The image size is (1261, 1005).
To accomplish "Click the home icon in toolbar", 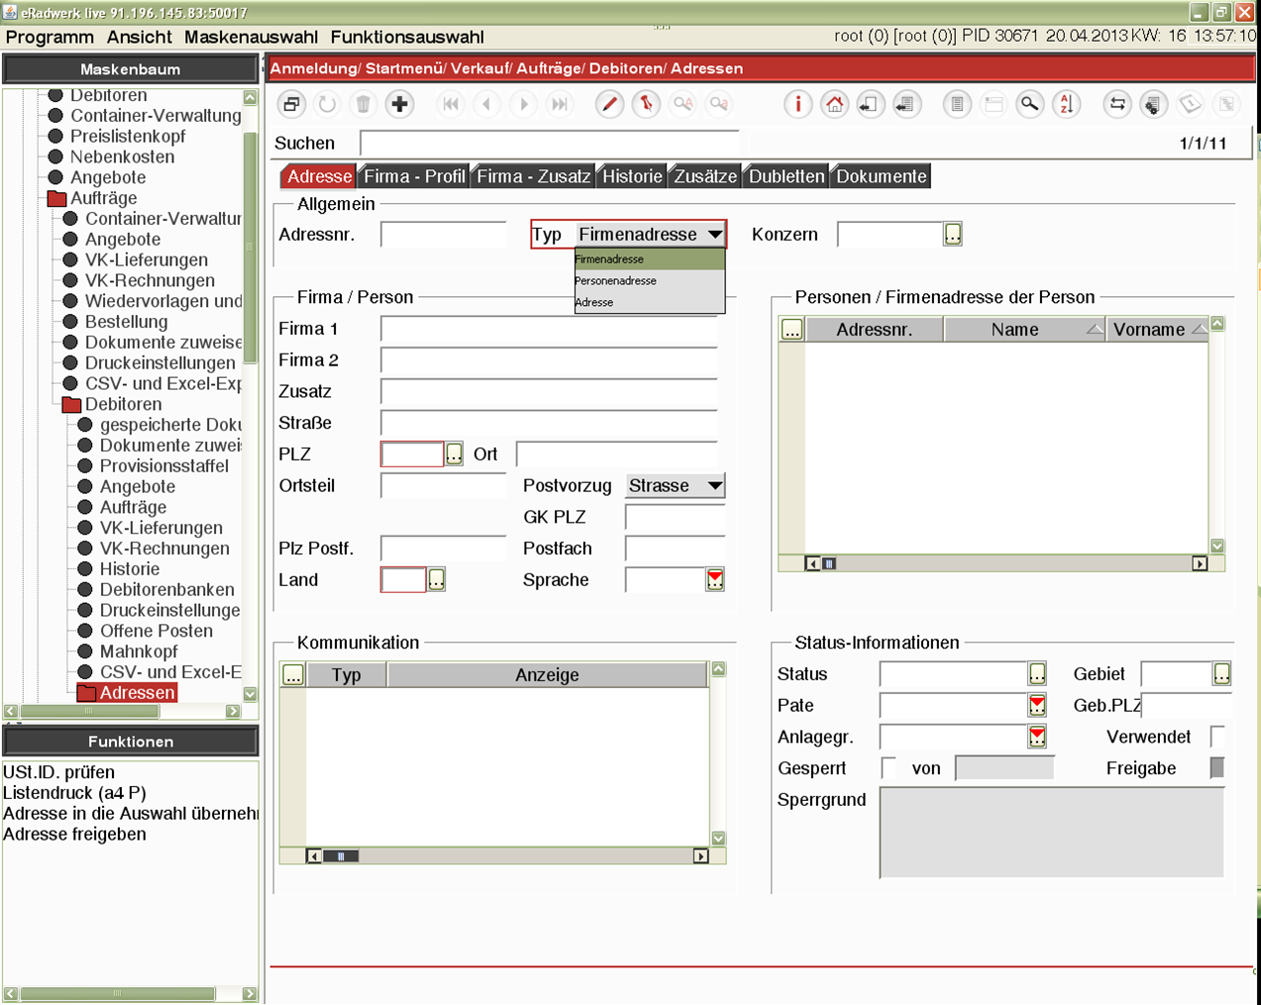I will click(x=834, y=104).
